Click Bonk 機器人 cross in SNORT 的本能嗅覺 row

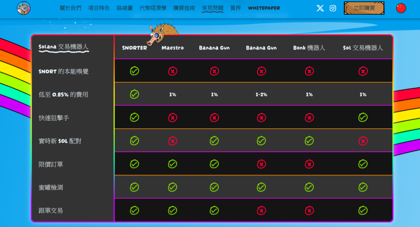(309, 71)
